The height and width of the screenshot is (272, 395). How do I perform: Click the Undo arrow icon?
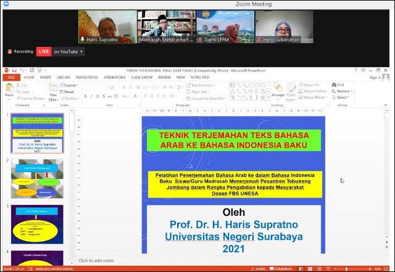click(x=22, y=70)
